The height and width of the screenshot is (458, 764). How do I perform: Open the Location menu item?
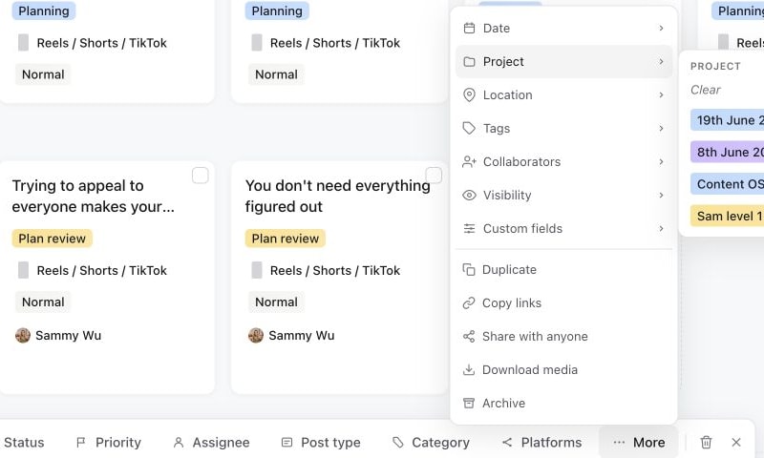pos(563,94)
